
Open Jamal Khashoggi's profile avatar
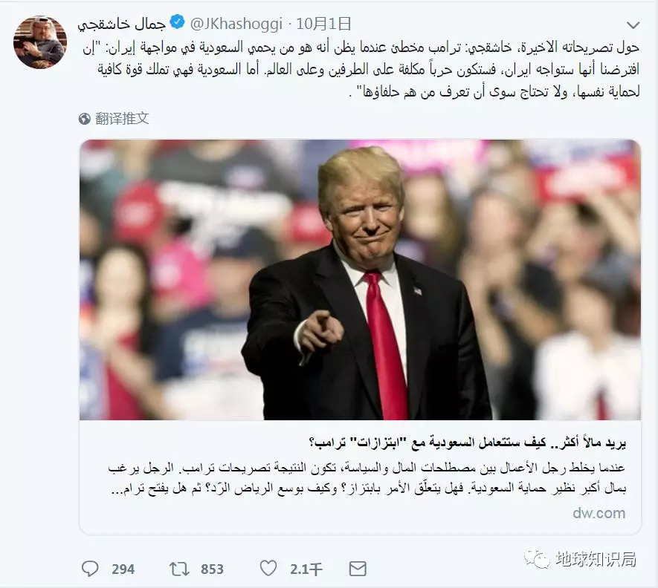(40, 42)
